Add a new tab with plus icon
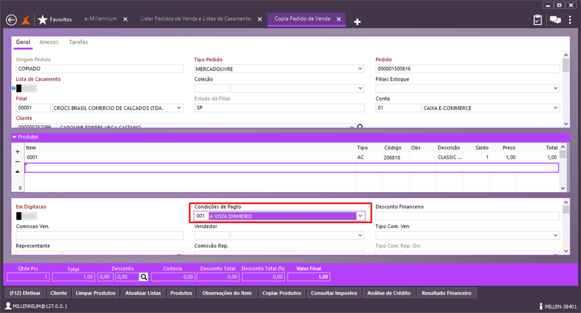 (x=357, y=22)
